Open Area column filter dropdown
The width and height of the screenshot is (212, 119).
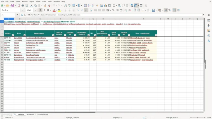click(25, 35)
